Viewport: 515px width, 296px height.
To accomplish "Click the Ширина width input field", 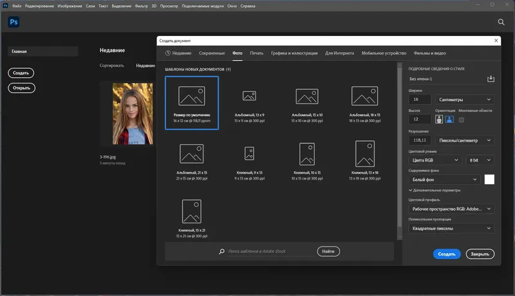I will point(421,100).
